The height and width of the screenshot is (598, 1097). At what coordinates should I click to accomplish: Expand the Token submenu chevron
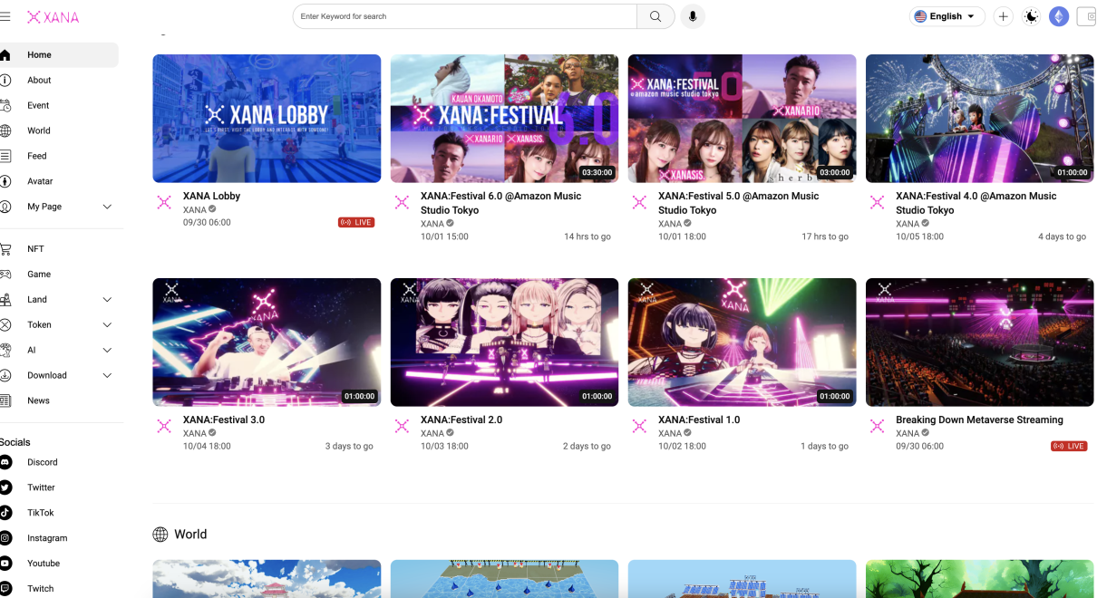click(x=107, y=325)
